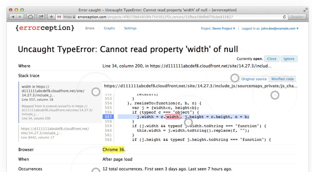Image resolution: width=312 pixels, height=172 pixels.
Task: Click the 'After page load' value
Action: [x=117, y=159]
